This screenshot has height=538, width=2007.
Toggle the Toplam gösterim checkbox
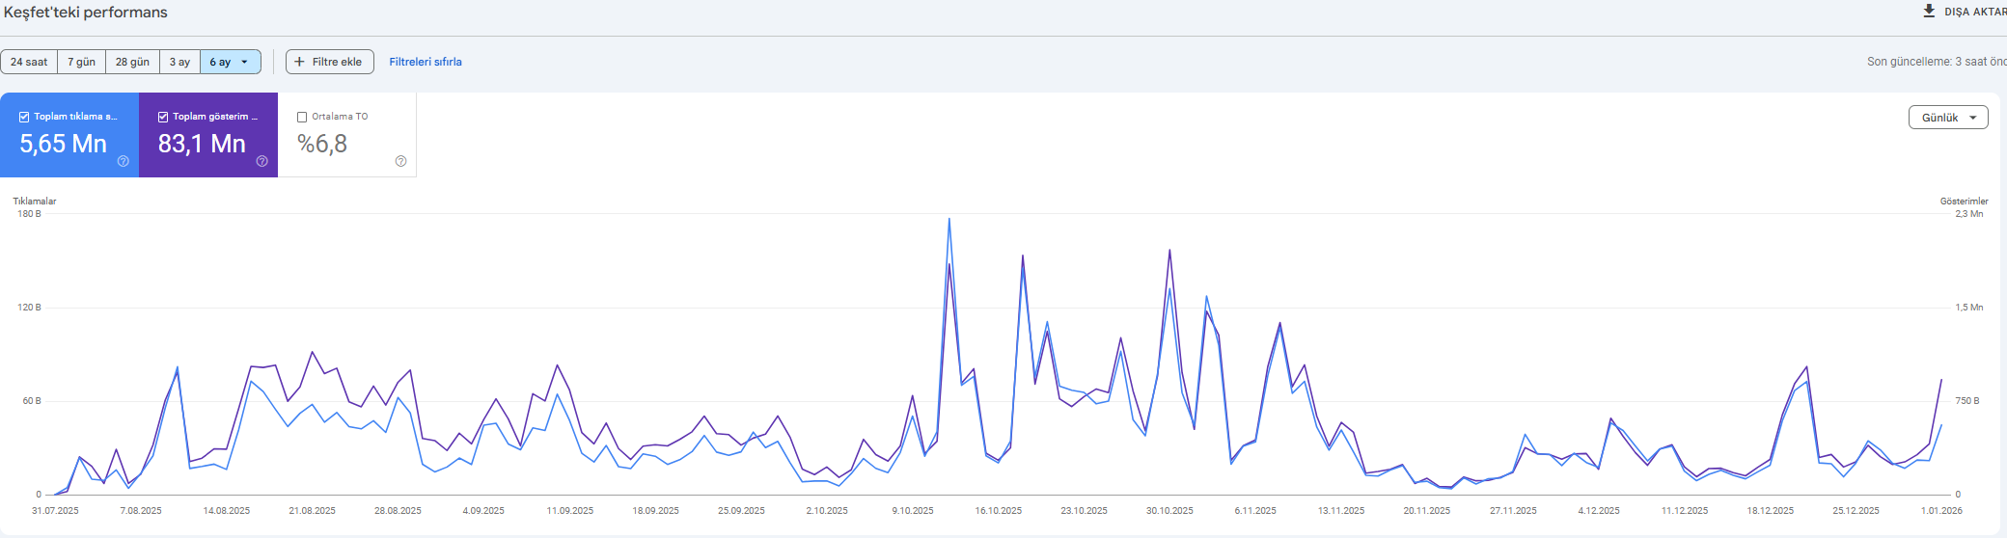tap(163, 117)
